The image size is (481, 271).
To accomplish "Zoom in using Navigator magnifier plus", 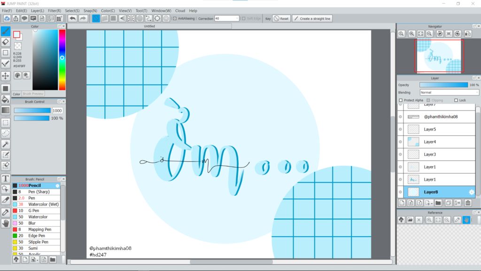I will (411, 34).
